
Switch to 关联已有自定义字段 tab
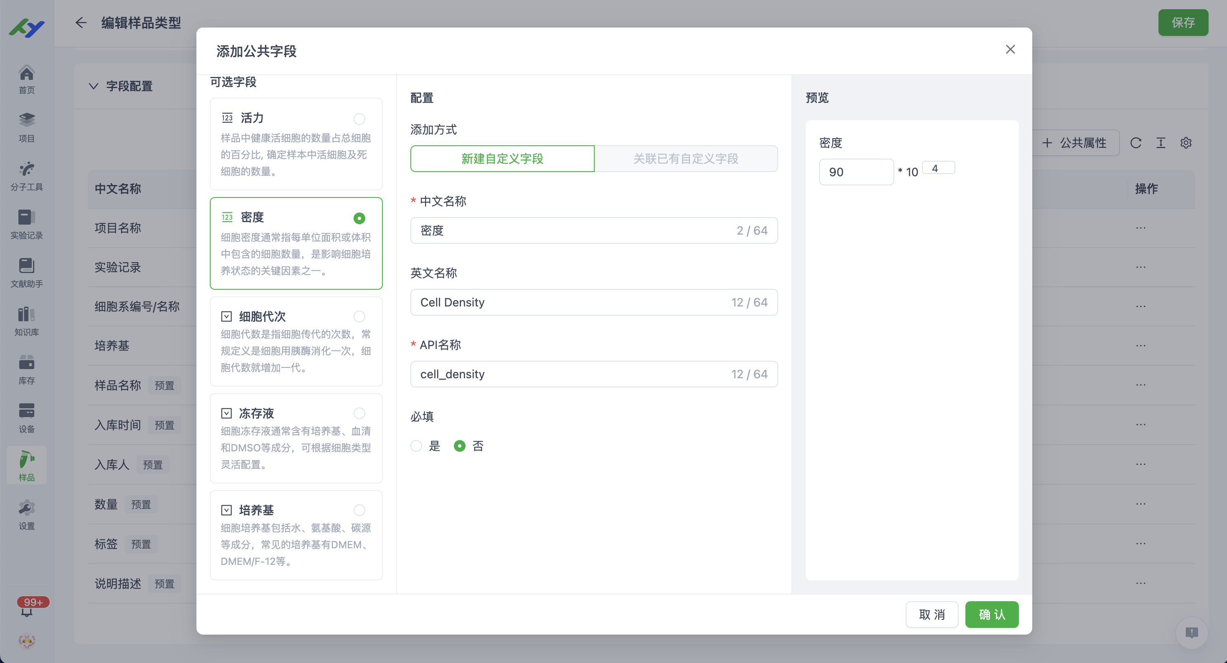(x=686, y=159)
